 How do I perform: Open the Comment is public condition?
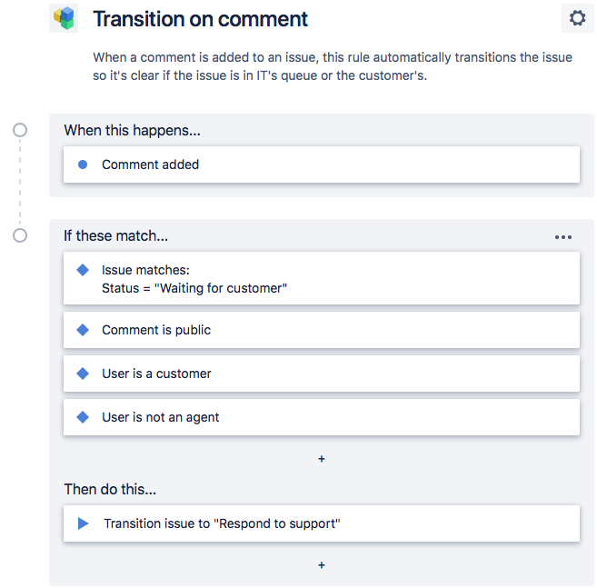322,330
